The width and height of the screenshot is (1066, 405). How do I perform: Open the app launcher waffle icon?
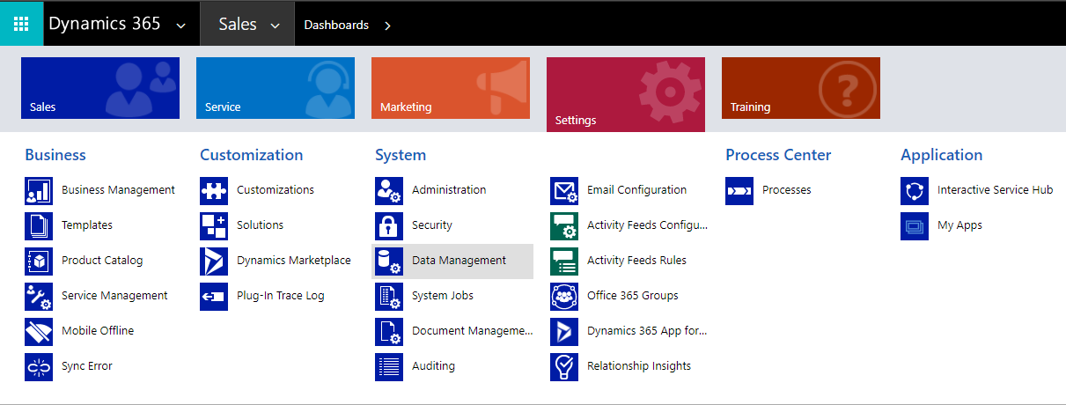(21, 24)
